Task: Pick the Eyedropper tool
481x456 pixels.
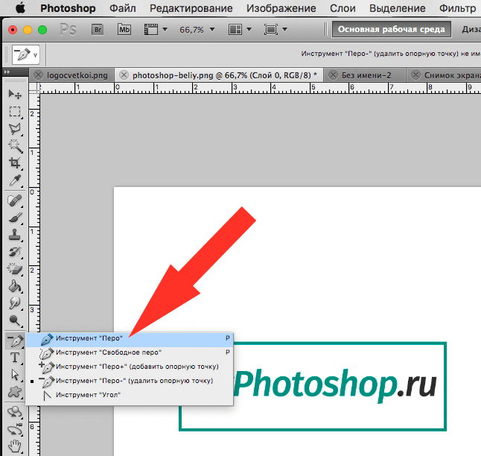Action: 14,180
